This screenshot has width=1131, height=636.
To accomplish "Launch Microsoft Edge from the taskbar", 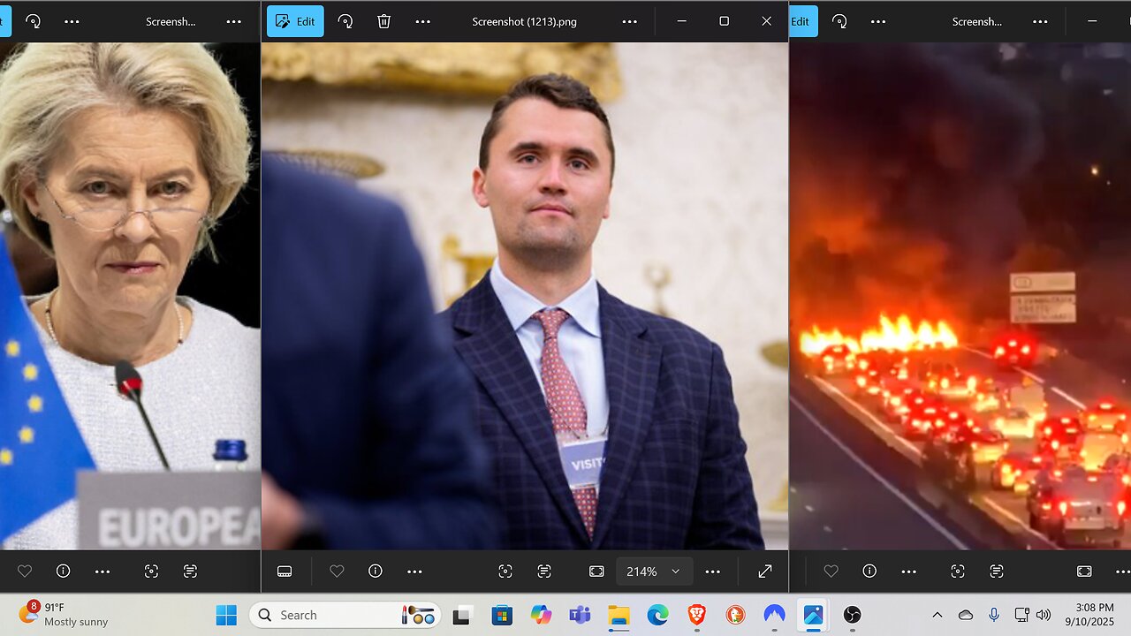I will (657, 615).
